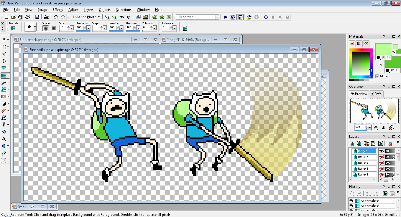Open the Selections menu
The image size is (401, 217).
pyautogui.click(x=124, y=10)
